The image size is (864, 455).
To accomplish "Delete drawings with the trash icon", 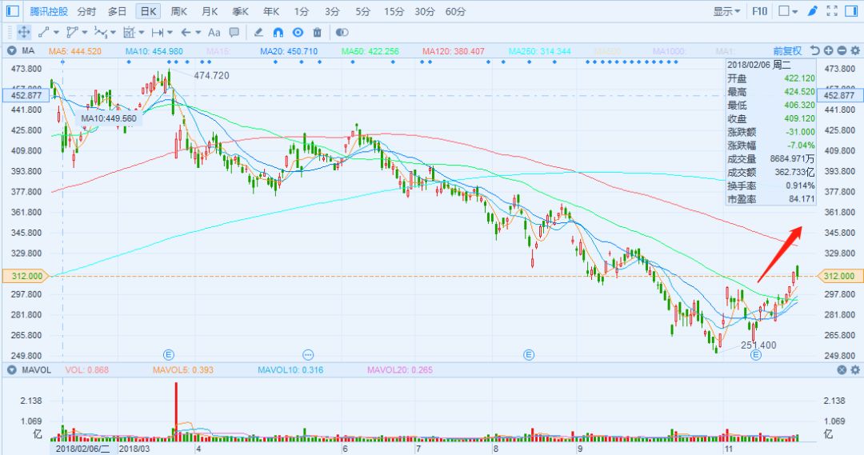I will click(317, 33).
